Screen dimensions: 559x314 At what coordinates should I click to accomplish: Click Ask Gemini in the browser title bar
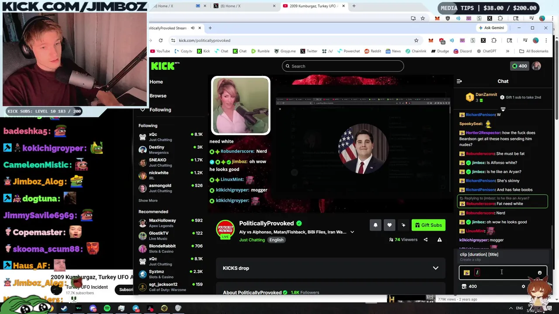tap(491, 28)
